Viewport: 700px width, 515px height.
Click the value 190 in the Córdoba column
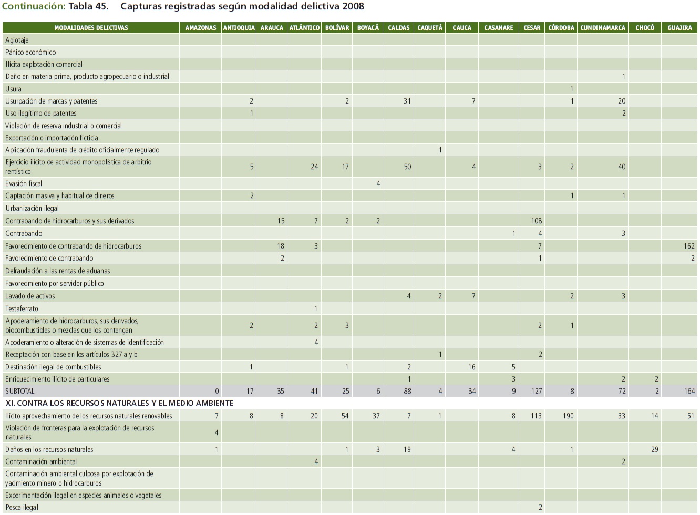coord(568,416)
